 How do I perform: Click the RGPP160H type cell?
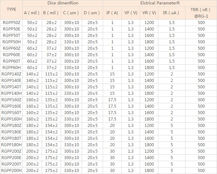[x=12, y=119]
